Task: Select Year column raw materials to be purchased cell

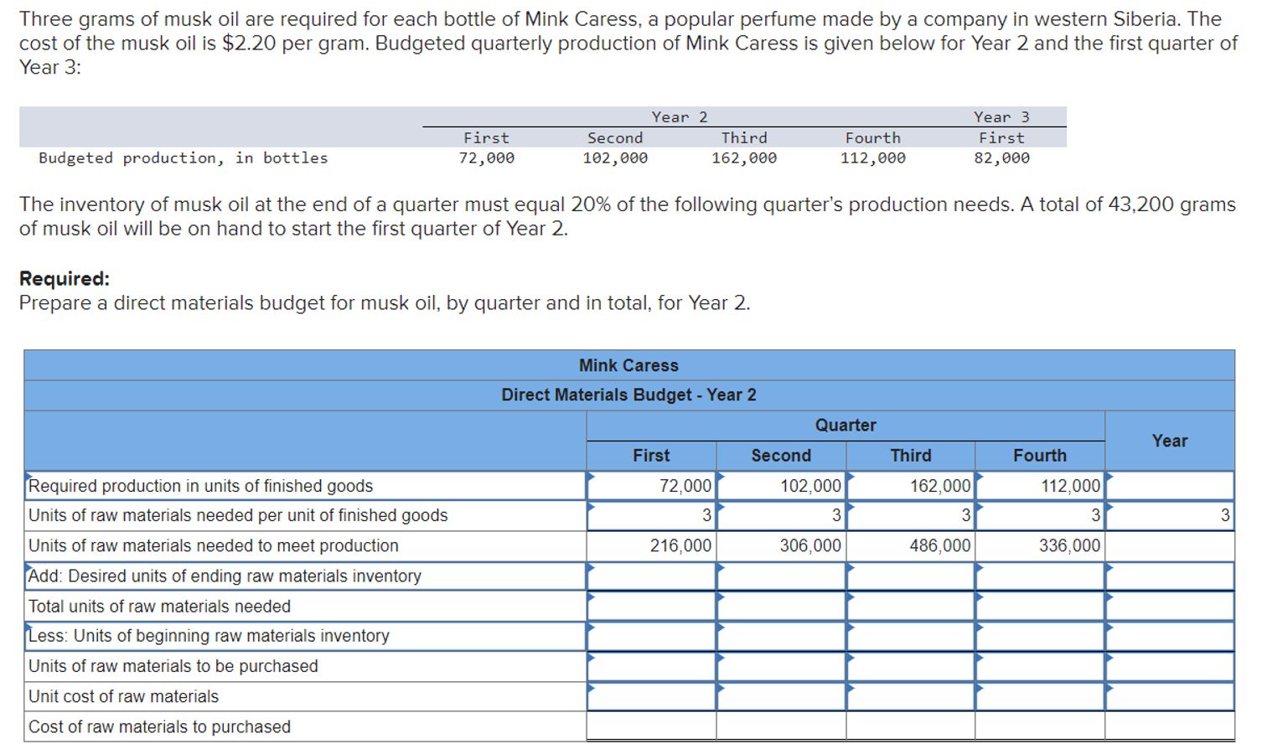Action: pos(1170,667)
